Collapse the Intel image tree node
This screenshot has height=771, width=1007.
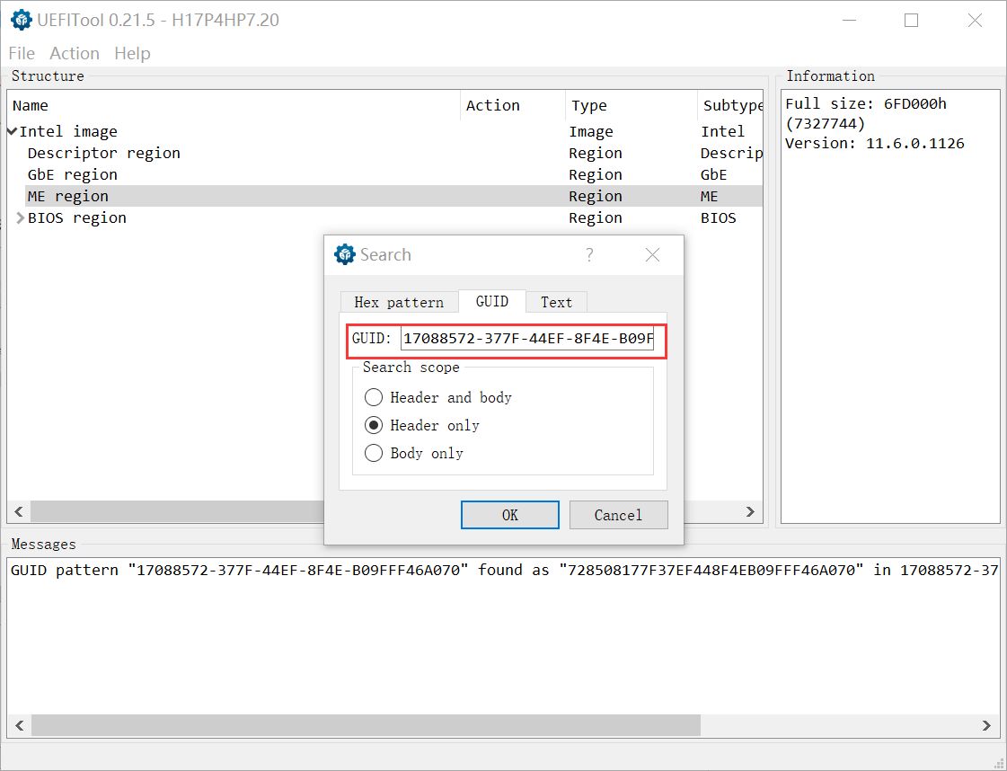point(12,131)
